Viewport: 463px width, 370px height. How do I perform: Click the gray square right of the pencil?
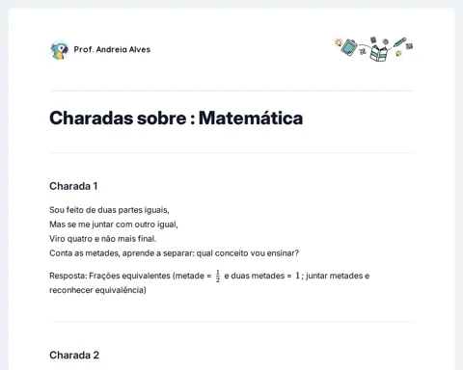[x=409, y=46]
